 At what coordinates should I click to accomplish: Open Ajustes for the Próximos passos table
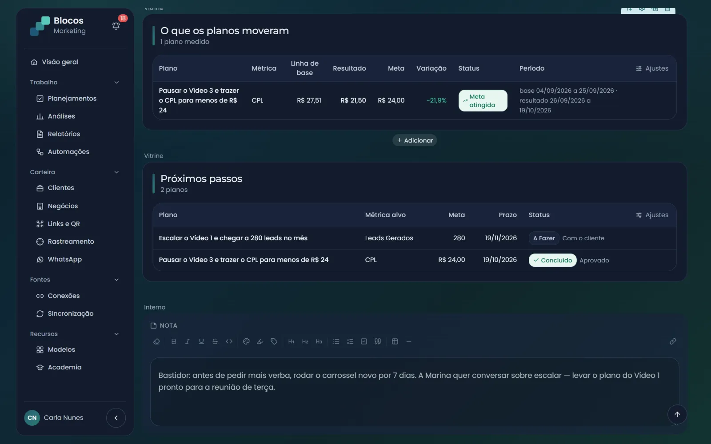[x=652, y=215]
